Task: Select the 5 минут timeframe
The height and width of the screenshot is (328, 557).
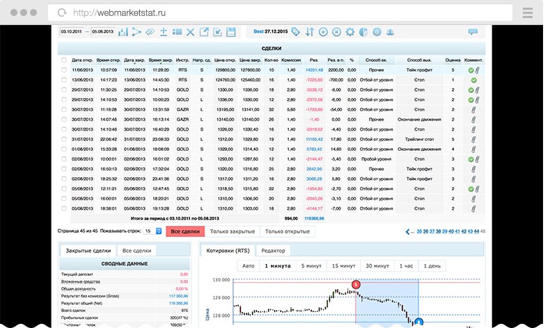Action: click(x=311, y=266)
